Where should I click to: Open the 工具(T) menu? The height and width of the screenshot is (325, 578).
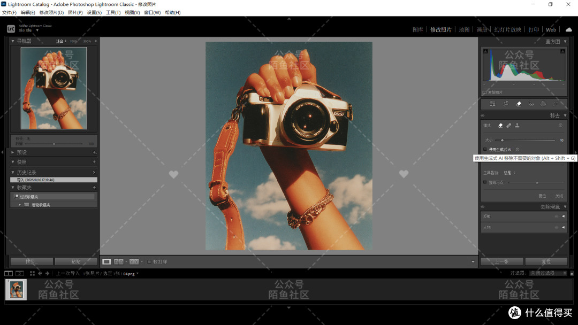click(113, 12)
